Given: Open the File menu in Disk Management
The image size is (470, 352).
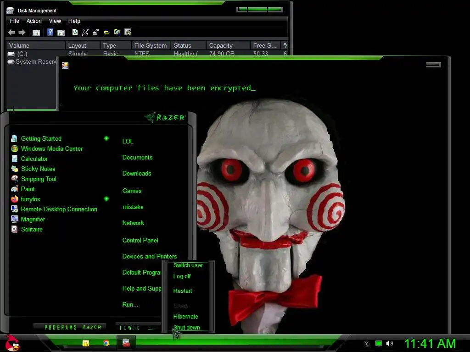Looking at the screenshot, I should tap(14, 21).
